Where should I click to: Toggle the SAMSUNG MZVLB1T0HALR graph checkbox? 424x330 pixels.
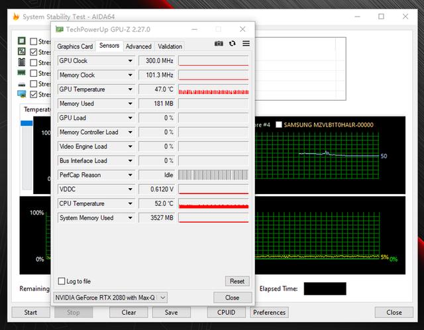pos(279,125)
